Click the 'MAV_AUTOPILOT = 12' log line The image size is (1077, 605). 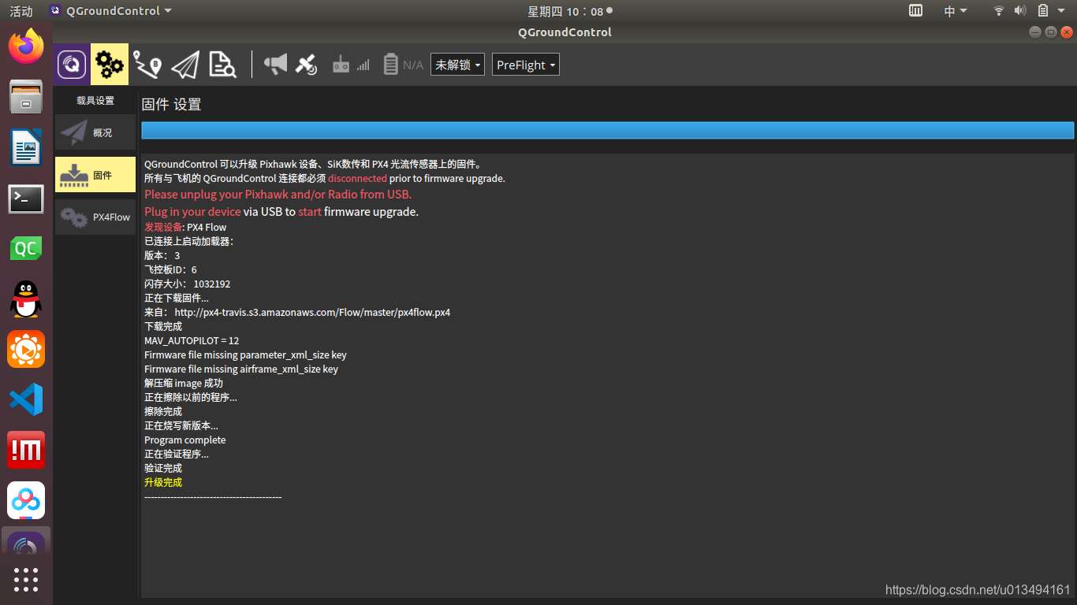tap(192, 340)
